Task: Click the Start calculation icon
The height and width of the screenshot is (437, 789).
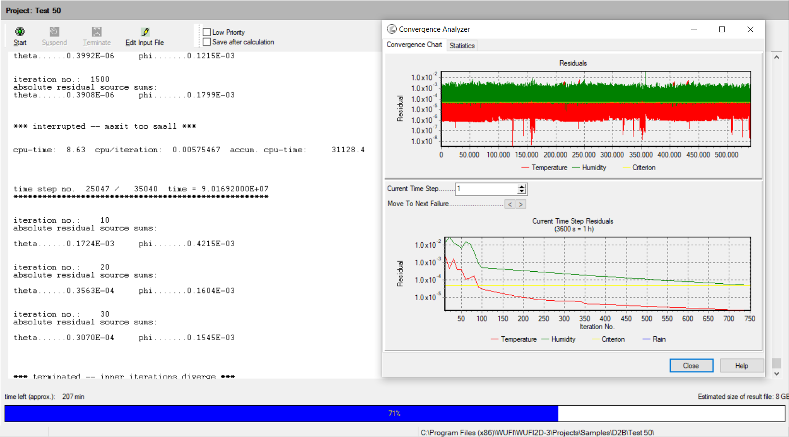Action: pos(20,31)
